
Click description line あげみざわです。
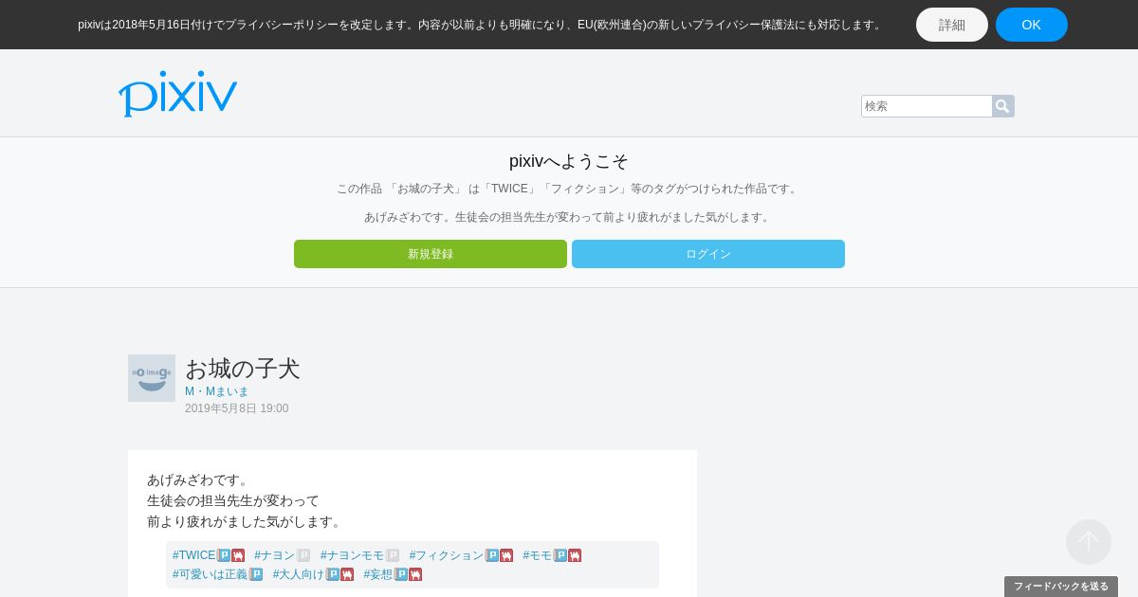click(x=198, y=479)
